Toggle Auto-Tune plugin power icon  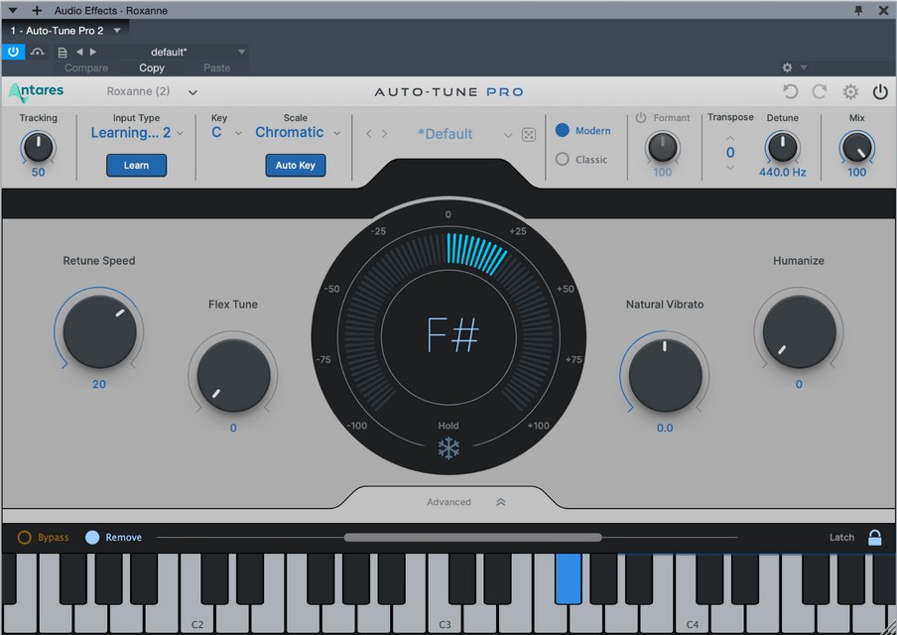pyautogui.click(x=880, y=91)
